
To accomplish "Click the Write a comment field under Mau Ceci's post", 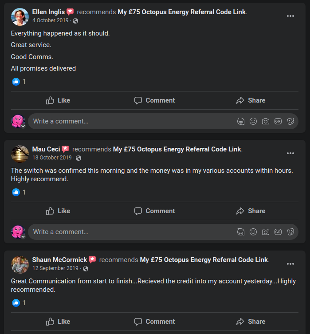I will [129, 232].
